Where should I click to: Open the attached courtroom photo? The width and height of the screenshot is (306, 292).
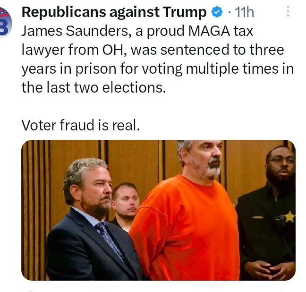(x=158, y=210)
